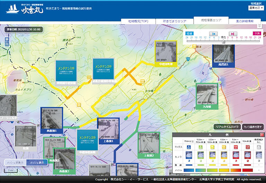Select メッシュ表示 to show the mesh

[x=37, y=163]
